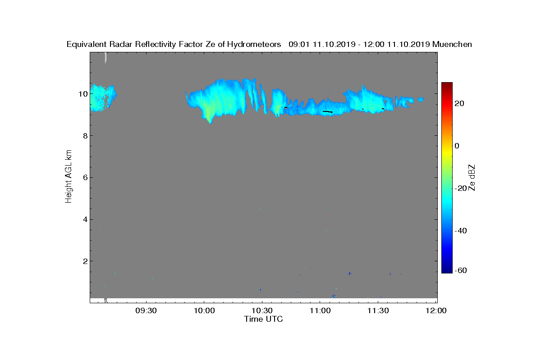Click the '11:30' time tick label
541x361 pixels.
pyautogui.click(x=378, y=311)
